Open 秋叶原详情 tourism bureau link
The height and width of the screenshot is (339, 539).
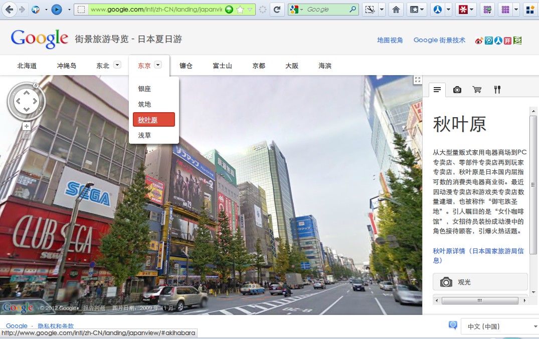point(478,255)
